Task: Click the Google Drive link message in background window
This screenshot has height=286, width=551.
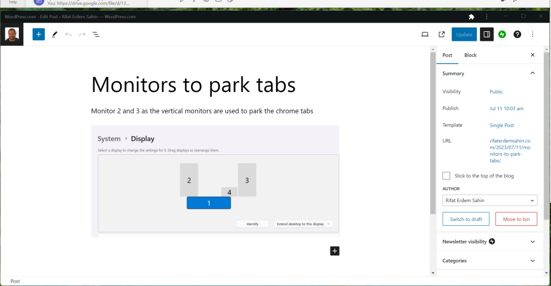Action: [x=88, y=3]
